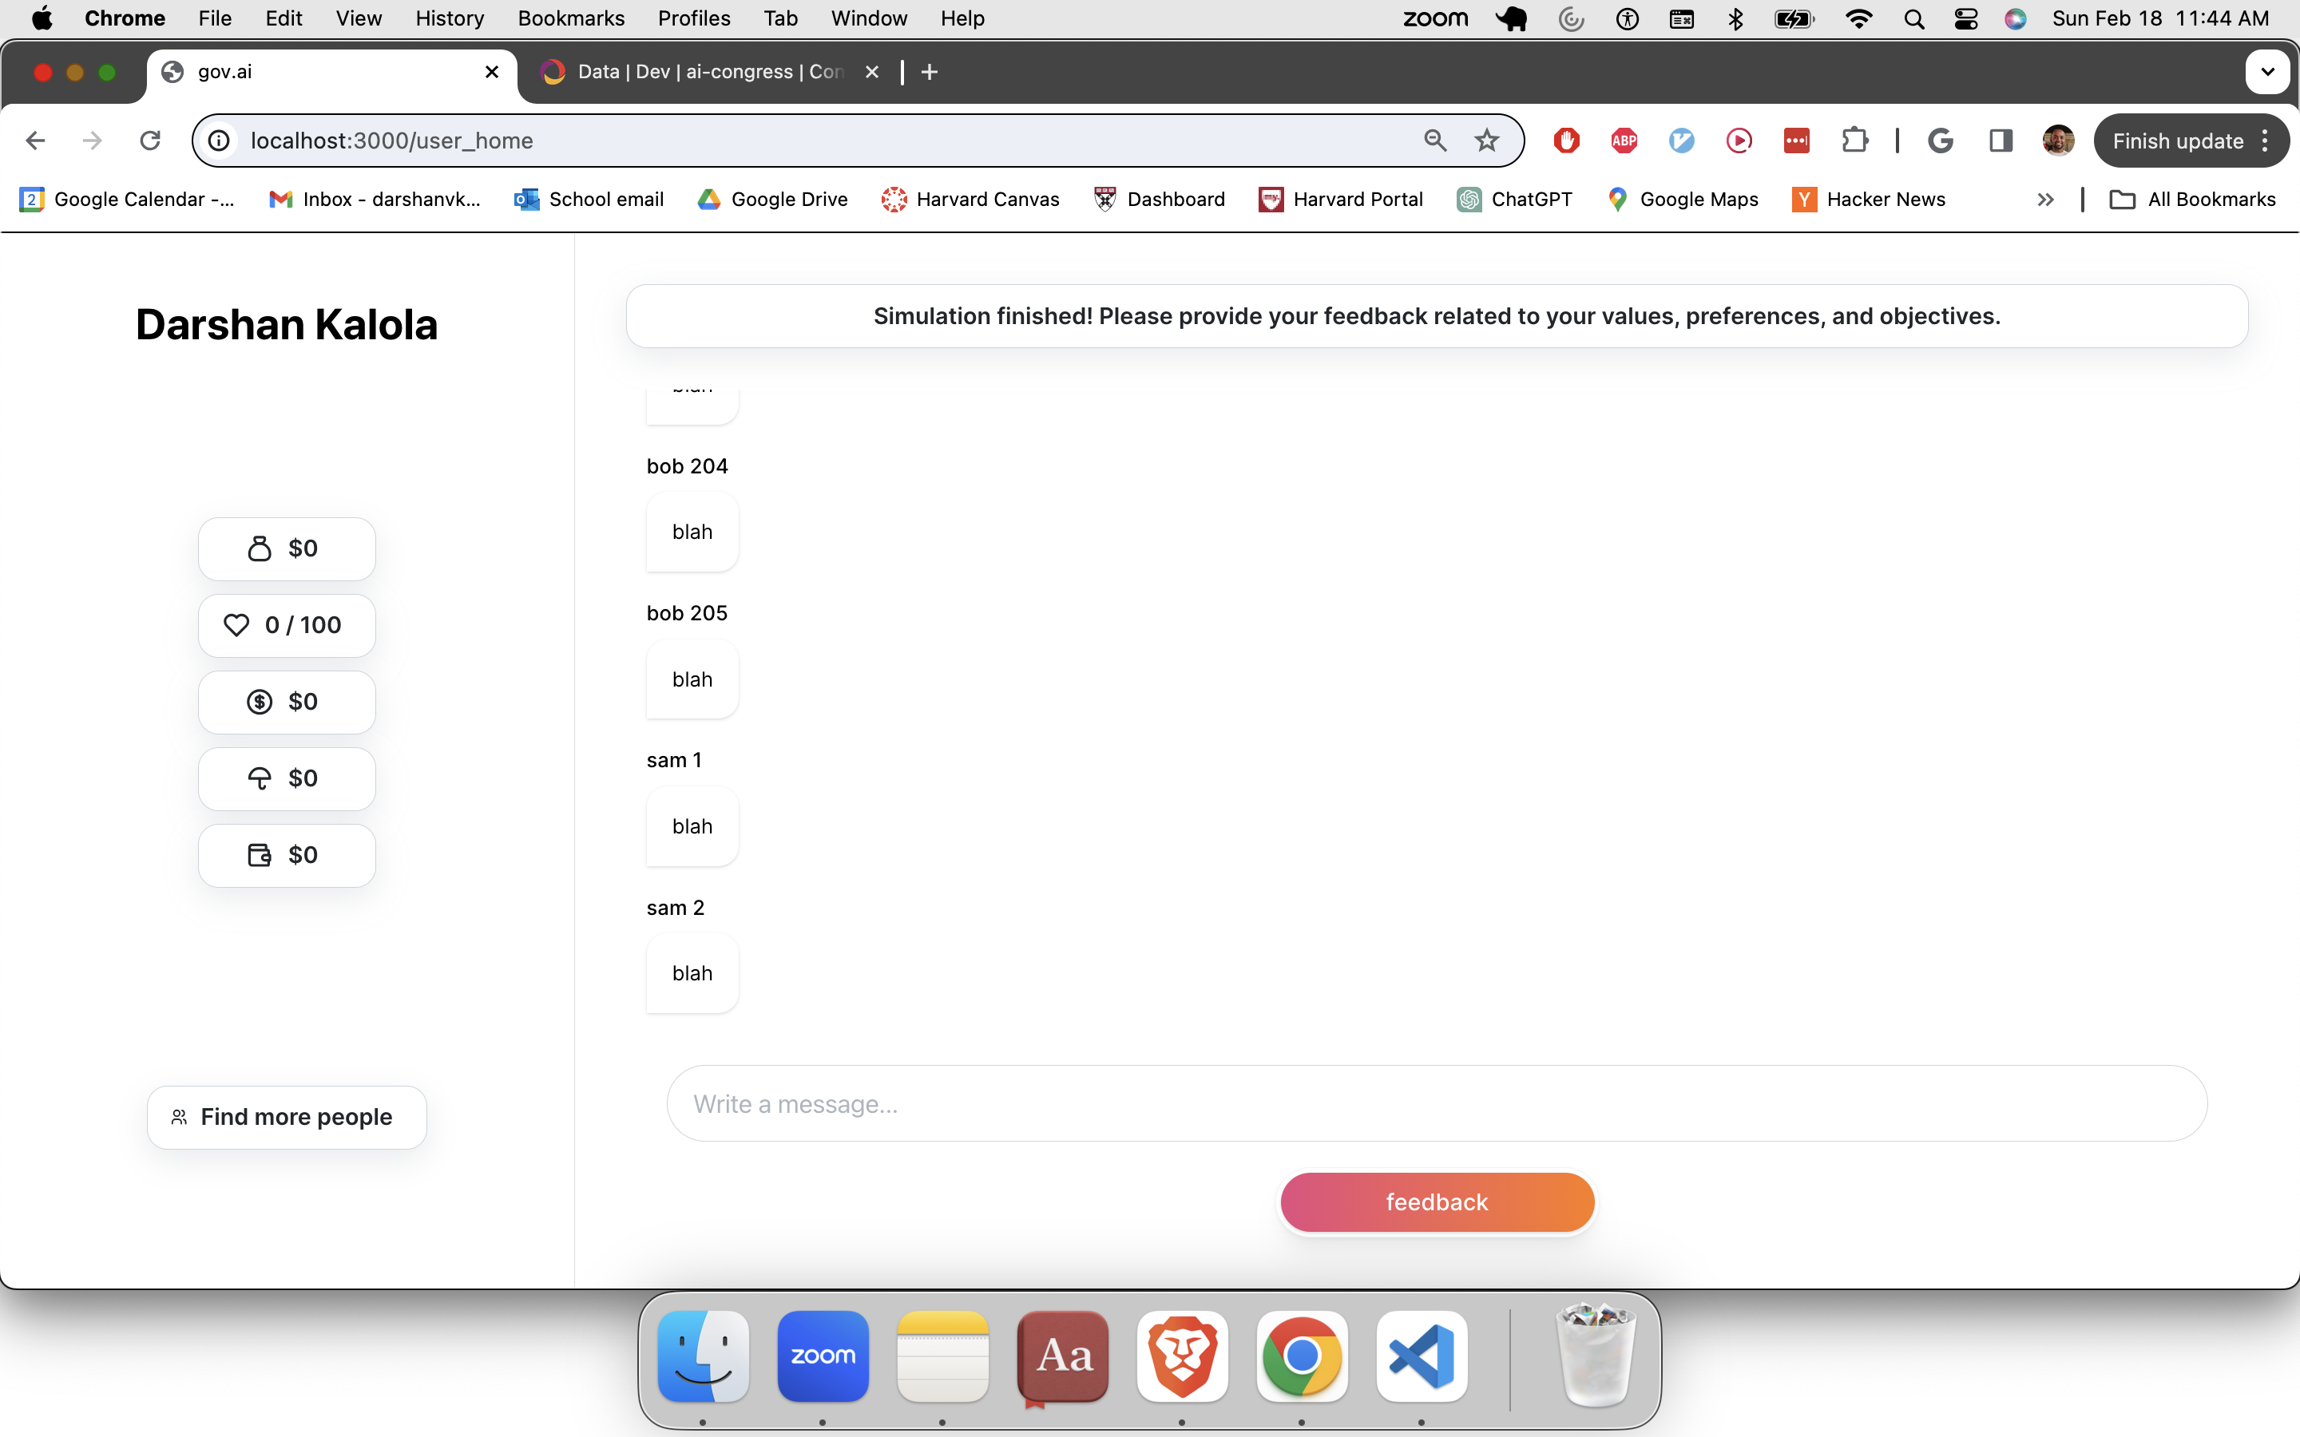Viewport: 2300px width, 1437px height.
Task: Click the Adblock Plus extension icon
Action: point(1624,141)
